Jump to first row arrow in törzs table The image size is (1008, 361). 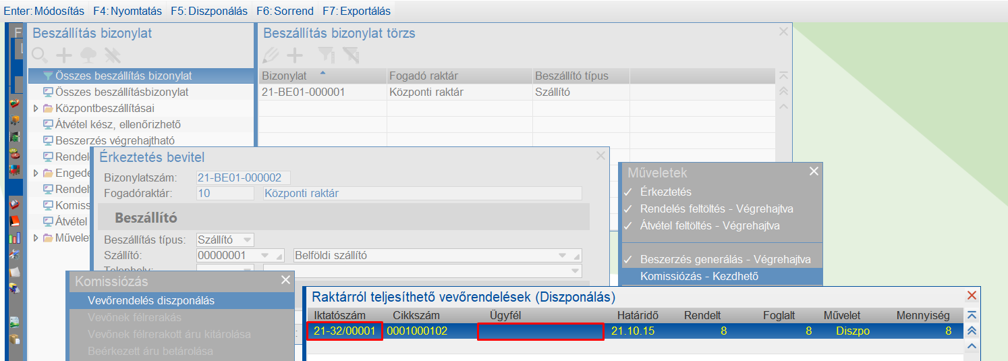[x=783, y=76]
